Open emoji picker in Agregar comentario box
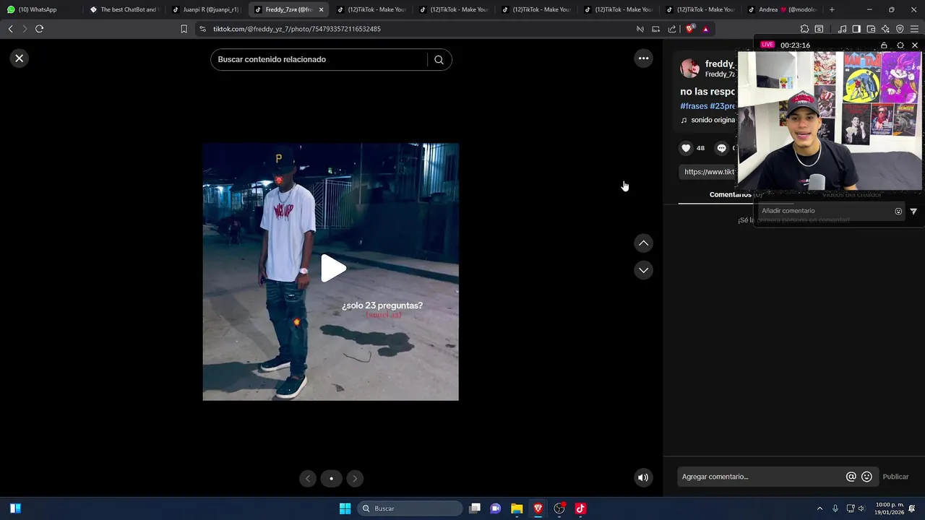 (866, 477)
